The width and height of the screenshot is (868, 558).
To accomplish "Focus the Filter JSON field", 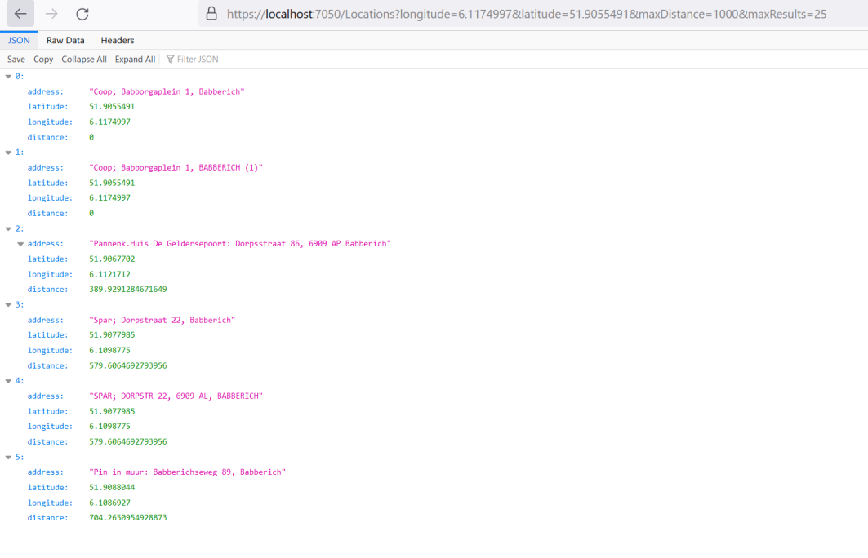I will pyautogui.click(x=198, y=60).
